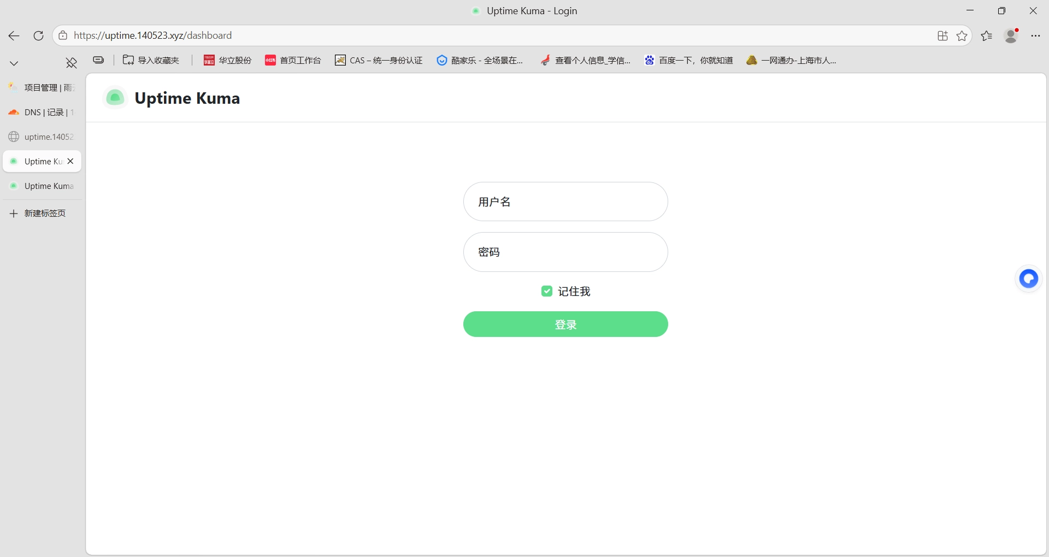Reload the page with the refresh icon

point(38,36)
